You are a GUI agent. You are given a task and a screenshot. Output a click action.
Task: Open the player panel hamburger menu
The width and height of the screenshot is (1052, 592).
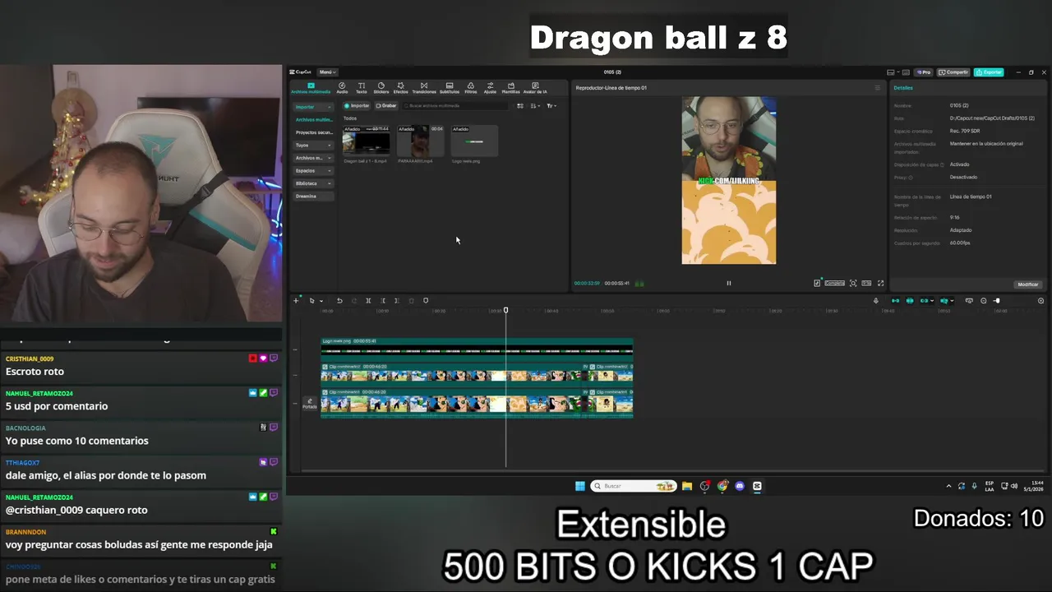click(877, 88)
